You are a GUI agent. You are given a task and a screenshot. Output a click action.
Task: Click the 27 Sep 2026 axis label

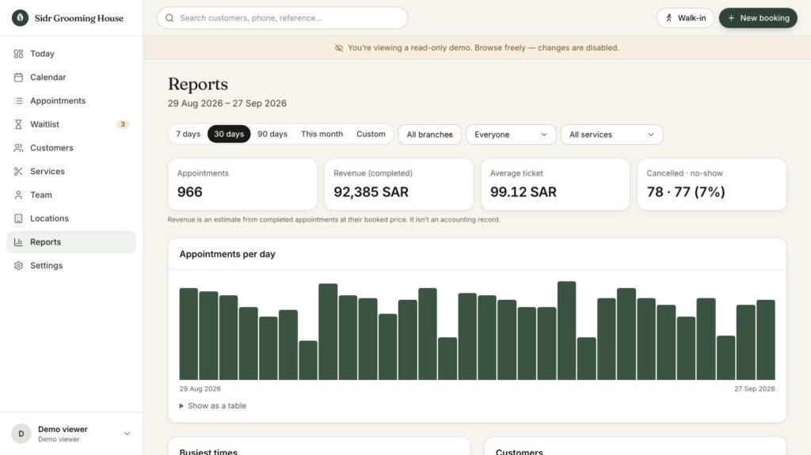point(755,389)
